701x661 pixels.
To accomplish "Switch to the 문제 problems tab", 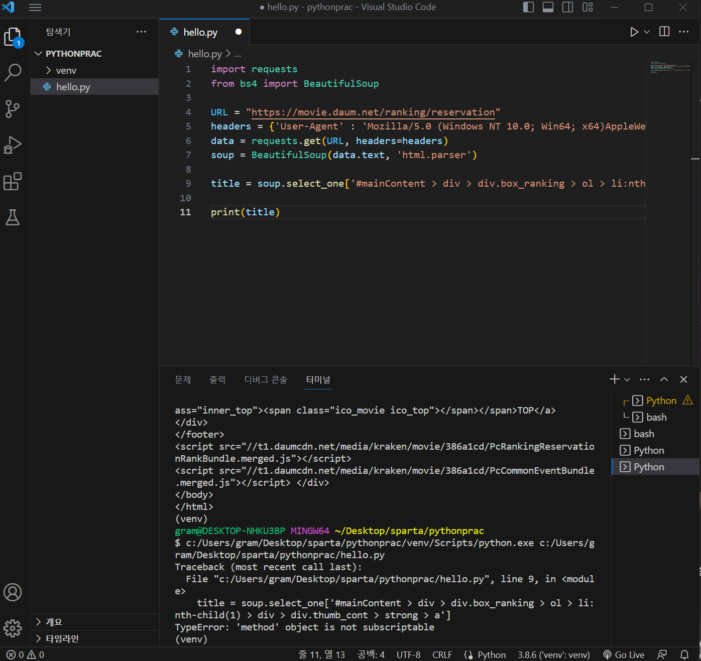I will pyautogui.click(x=183, y=379).
